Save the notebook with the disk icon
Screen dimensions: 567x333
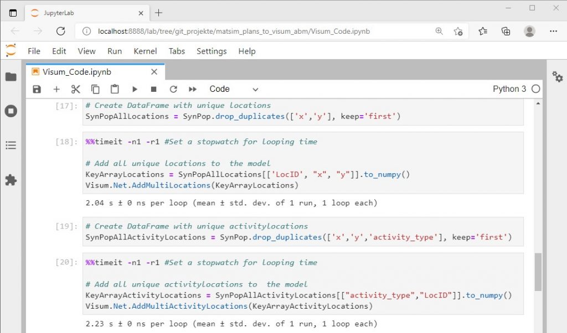(x=37, y=89)
